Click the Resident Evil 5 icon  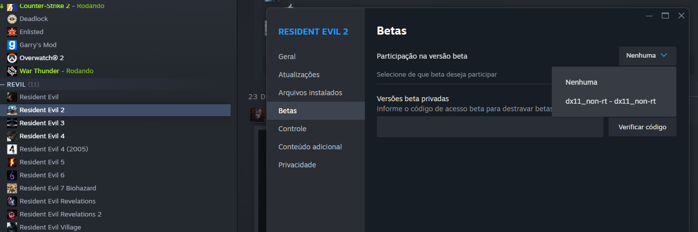coord(12,162)
